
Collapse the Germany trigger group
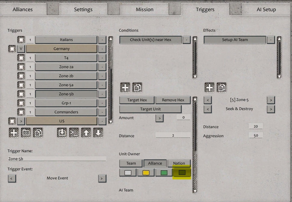tap(21, 49)
